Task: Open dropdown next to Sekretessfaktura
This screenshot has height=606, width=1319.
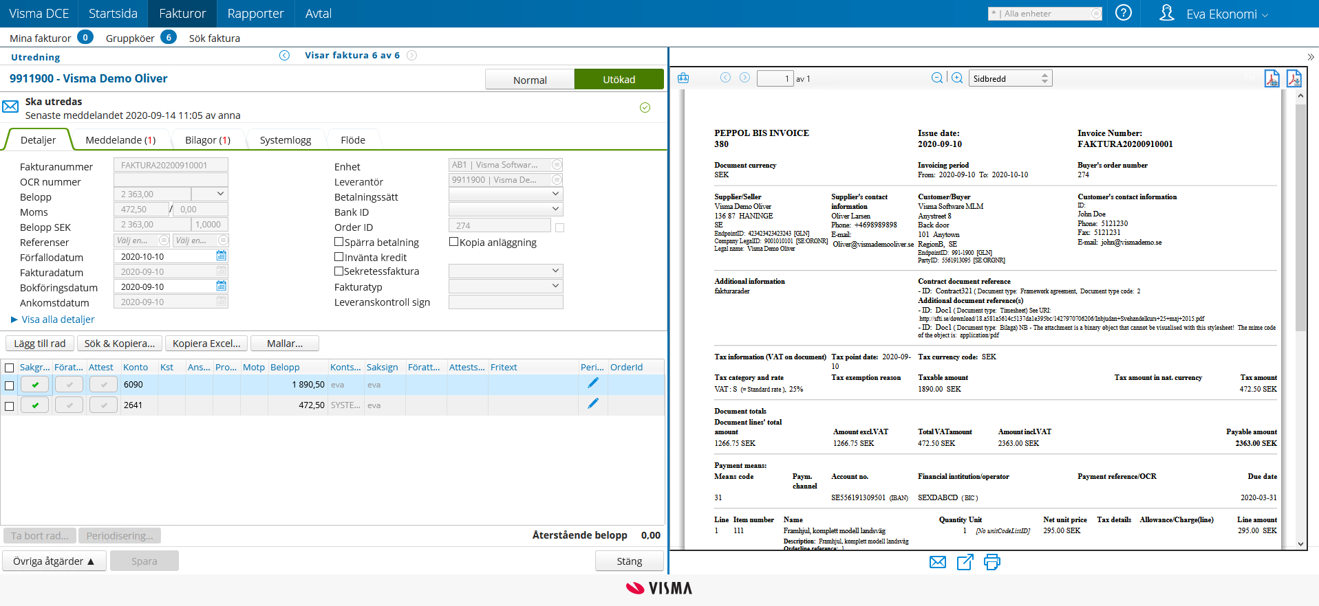Action: pos(506,271)
